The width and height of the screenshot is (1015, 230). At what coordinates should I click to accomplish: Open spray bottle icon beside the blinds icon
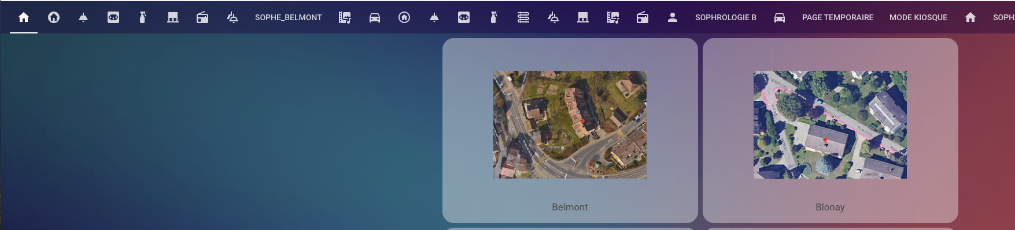click(493, 17)
